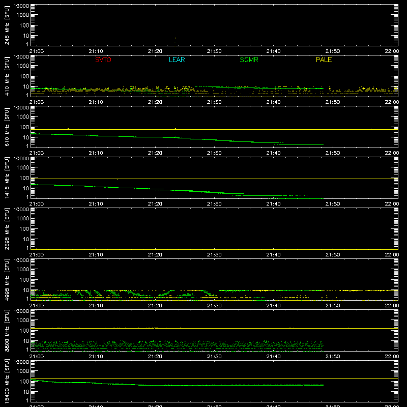Click 21:30 under the 8800 MHz panel
This screenshot has height=407, width=407.
[x=214, y=357]
